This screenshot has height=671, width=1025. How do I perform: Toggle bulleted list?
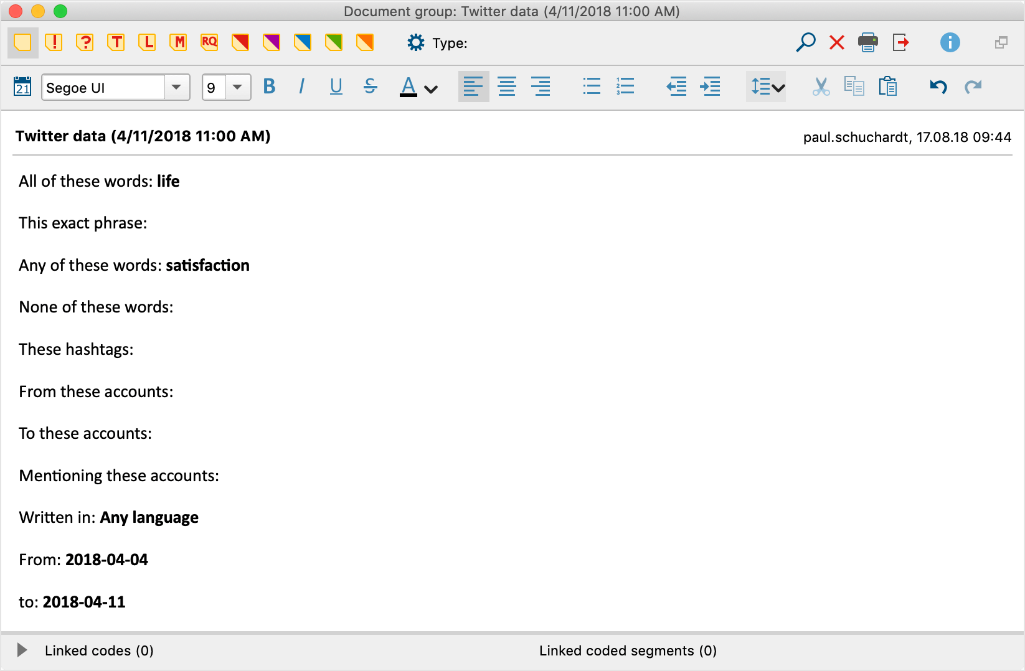point(592,87)
